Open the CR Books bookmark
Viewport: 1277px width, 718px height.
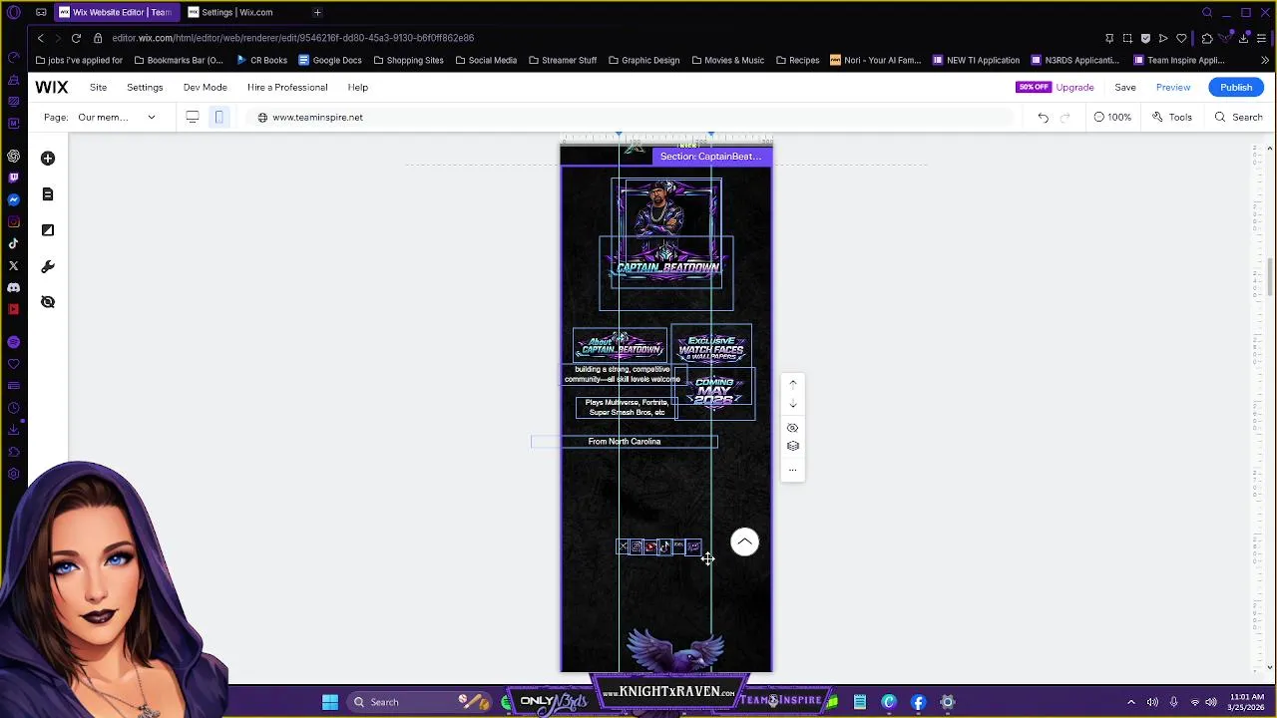(261, 60)
